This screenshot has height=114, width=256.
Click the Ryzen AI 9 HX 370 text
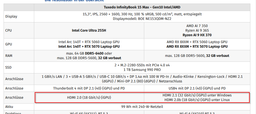tap(197, 35)
